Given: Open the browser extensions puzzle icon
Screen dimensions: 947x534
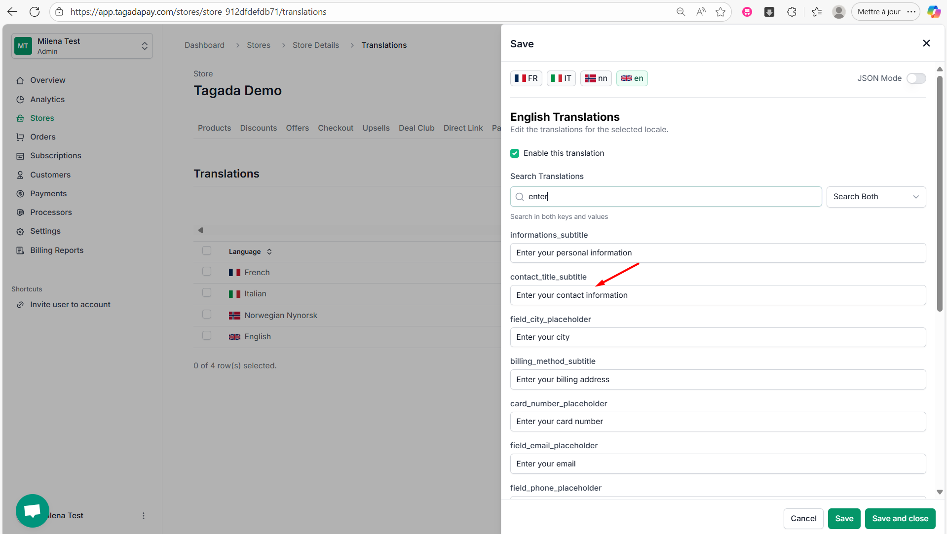Looking at the screenshot, I should pyautogui.click(x=792, y=12).
